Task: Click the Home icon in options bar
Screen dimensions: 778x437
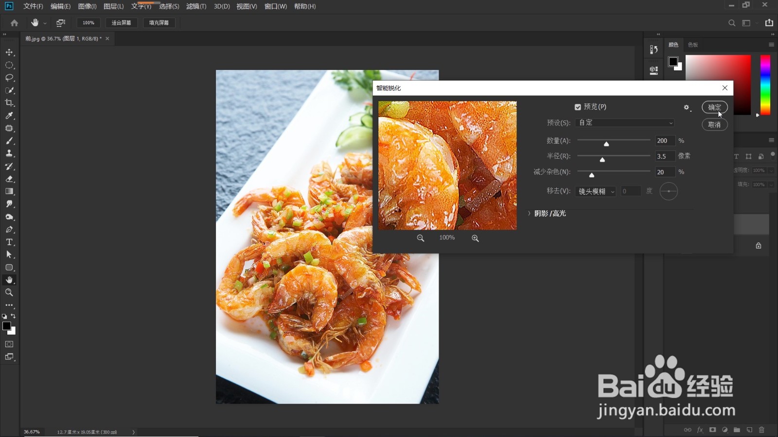Action: click(14, 23)
